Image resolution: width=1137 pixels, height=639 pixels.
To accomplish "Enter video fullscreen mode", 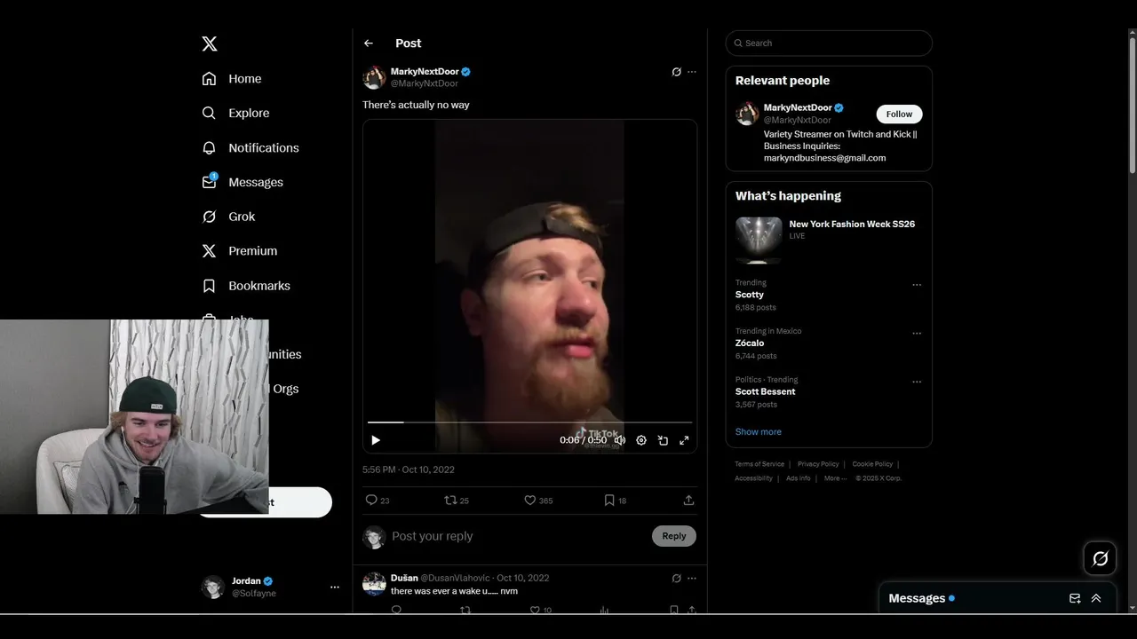I will click(x=684, y=440).
